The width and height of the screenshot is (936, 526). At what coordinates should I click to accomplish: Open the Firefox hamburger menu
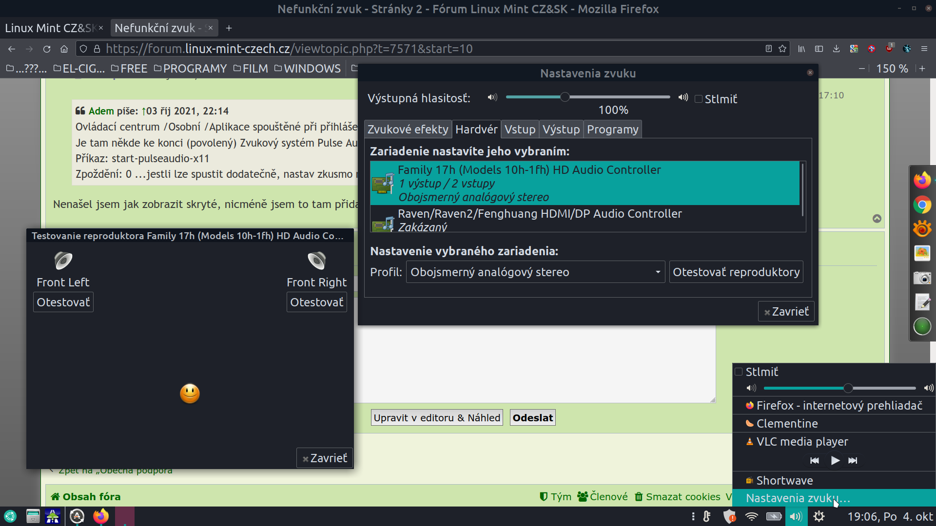tap(924, 49)
